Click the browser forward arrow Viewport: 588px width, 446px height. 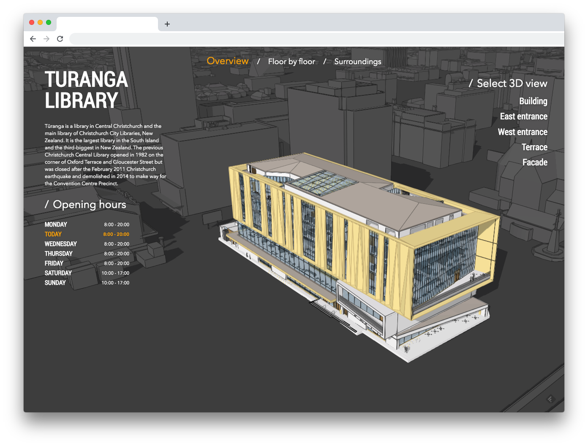coord(46,39)
